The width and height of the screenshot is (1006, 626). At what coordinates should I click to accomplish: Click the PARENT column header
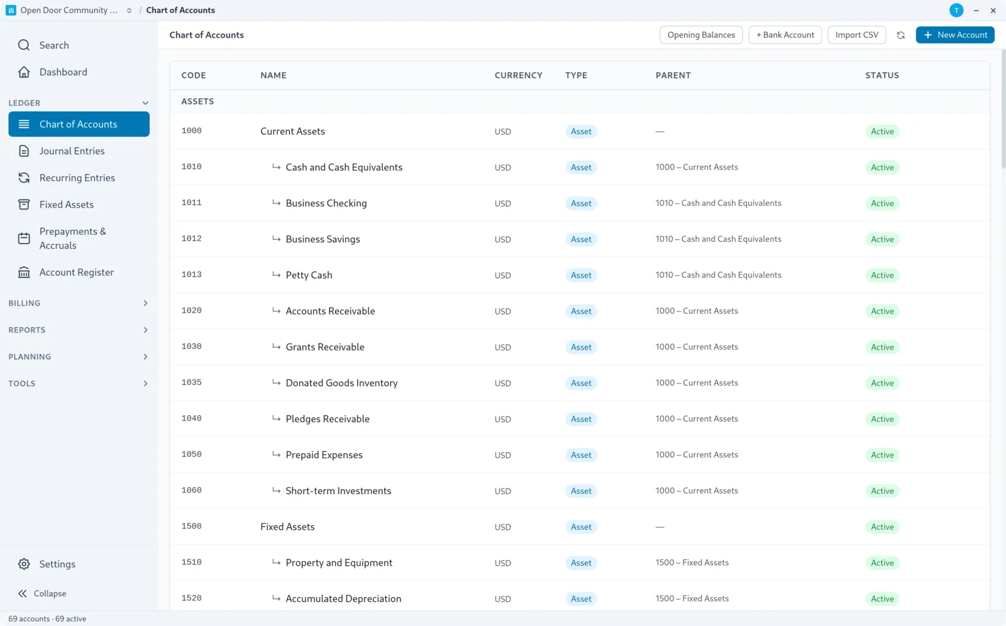[673, 75]
